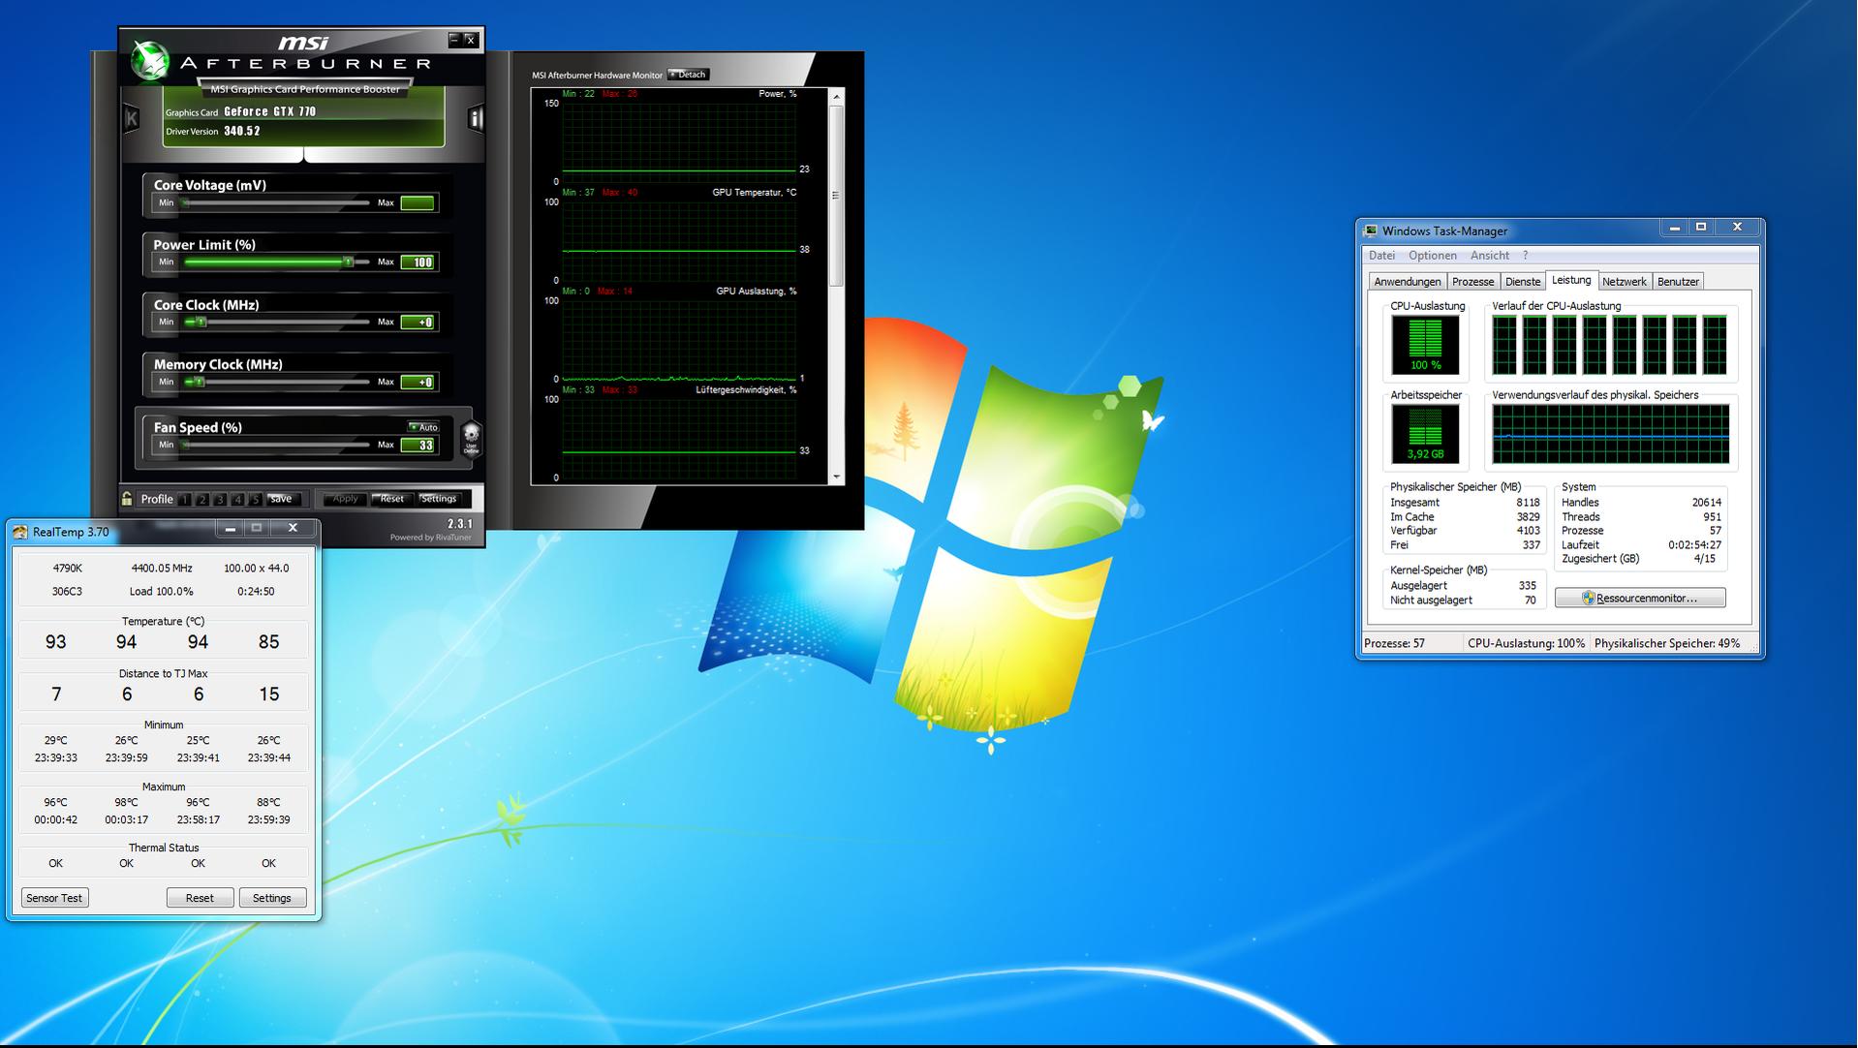The height and width of the screenshot is (1048, 1858).
Task: Select Afterburner profile slot 4
Action: (237, 500)
